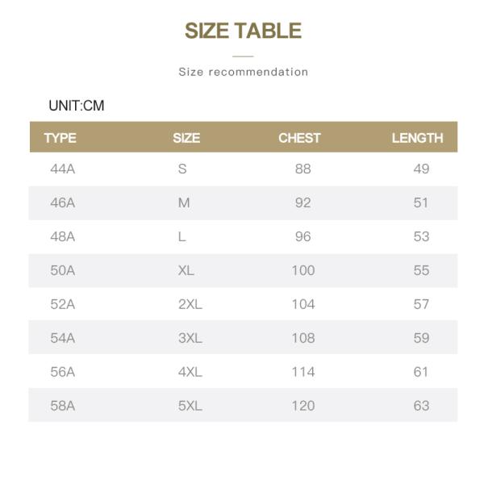Click the TYPE column header
The image size is (484, 484).
click(x=60, y=138)
